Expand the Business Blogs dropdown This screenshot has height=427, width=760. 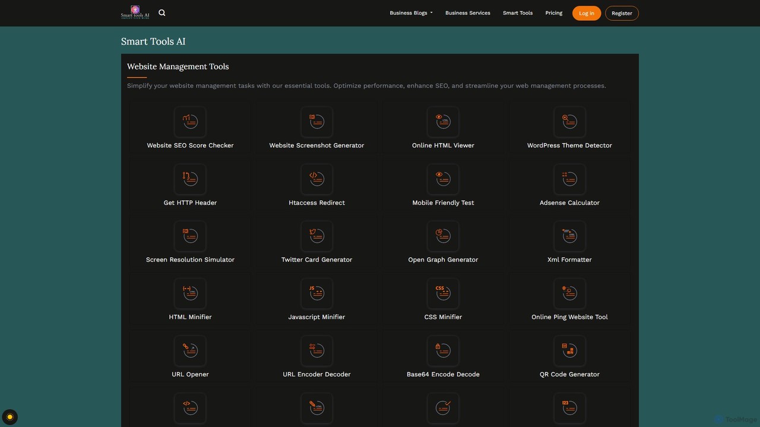[x=411, y=13]
